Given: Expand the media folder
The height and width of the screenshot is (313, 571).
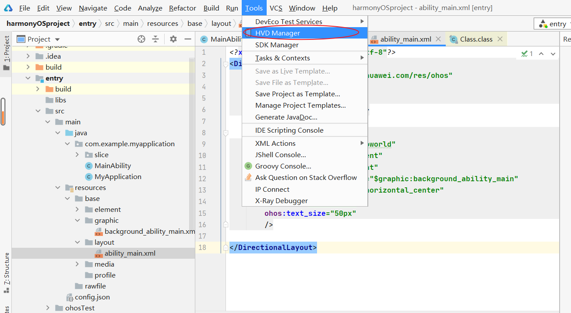Looking at the screenshot, I should point(78,264).
